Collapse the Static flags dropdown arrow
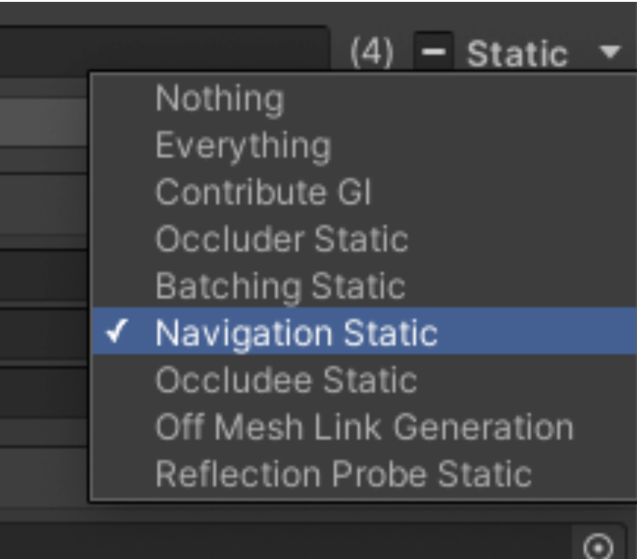The width and height of the screenshot is (637, 559). point(609,51)
